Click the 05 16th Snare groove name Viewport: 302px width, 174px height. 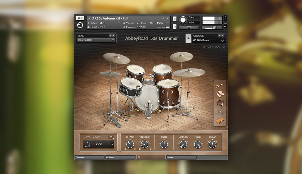pyautogui.click(x=201, y=40)
